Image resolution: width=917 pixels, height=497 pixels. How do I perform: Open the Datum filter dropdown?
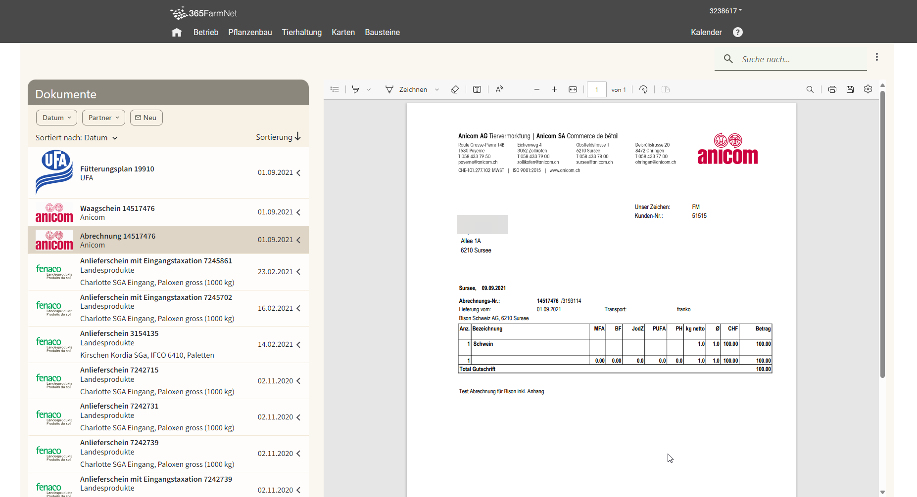(56, 118)
